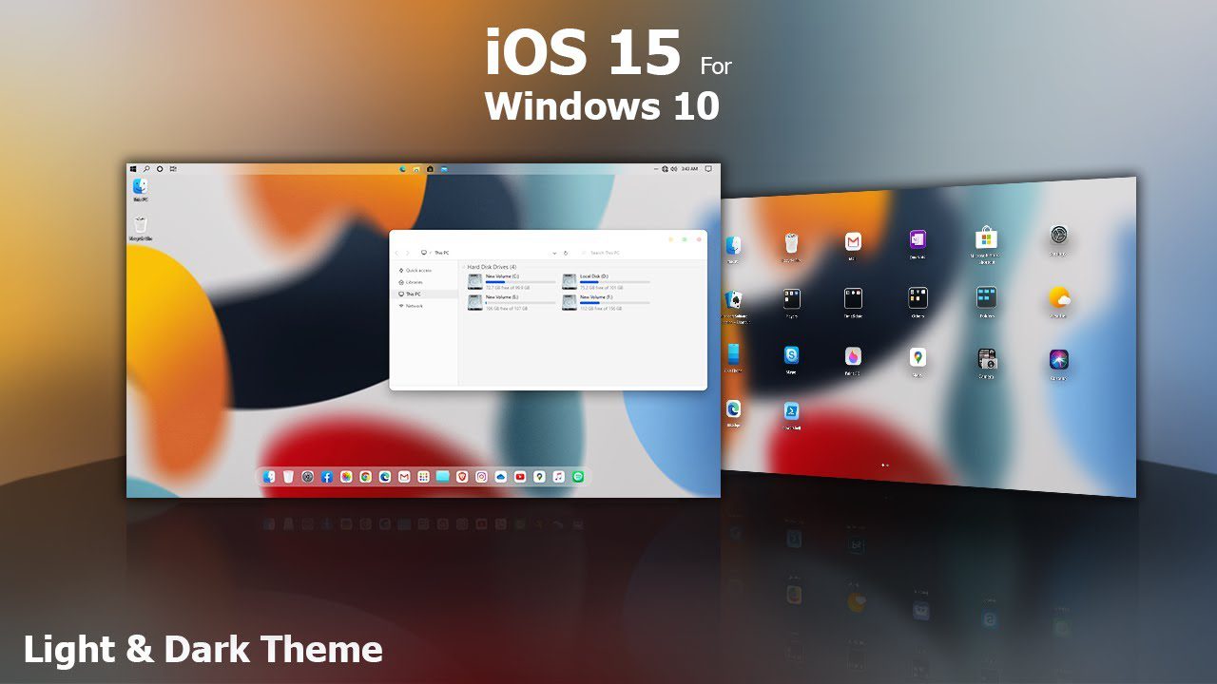Image resolution: width=1217 pixels, height=684 pixels.
Task: Launch Facebook from the dock
Action: coord(327,477)
